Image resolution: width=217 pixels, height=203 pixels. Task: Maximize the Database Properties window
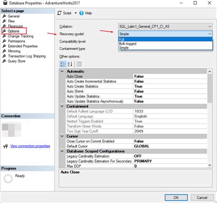point(195,3)
